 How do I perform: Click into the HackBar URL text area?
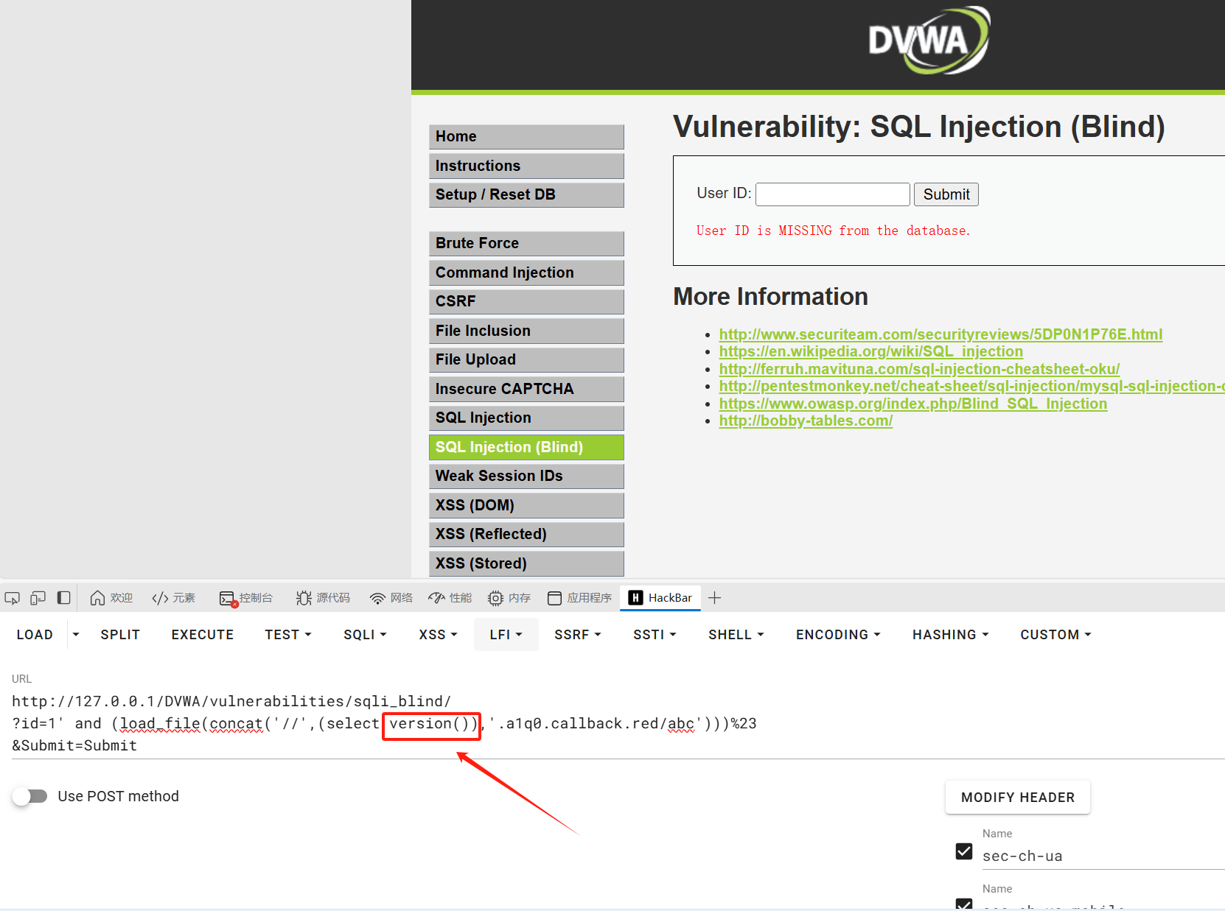click(618, 723)
